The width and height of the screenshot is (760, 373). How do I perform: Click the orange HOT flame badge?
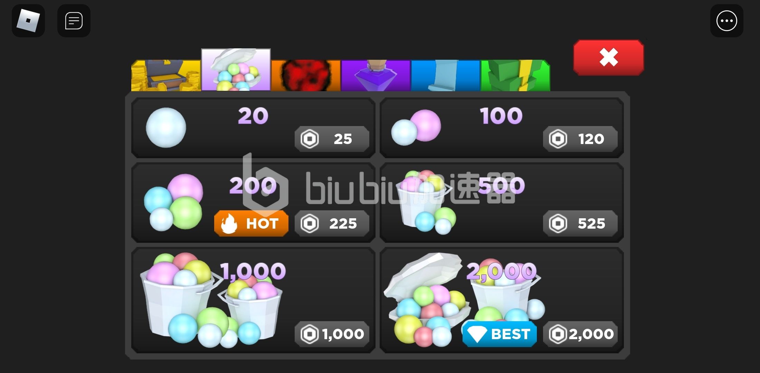coord(251,223)
